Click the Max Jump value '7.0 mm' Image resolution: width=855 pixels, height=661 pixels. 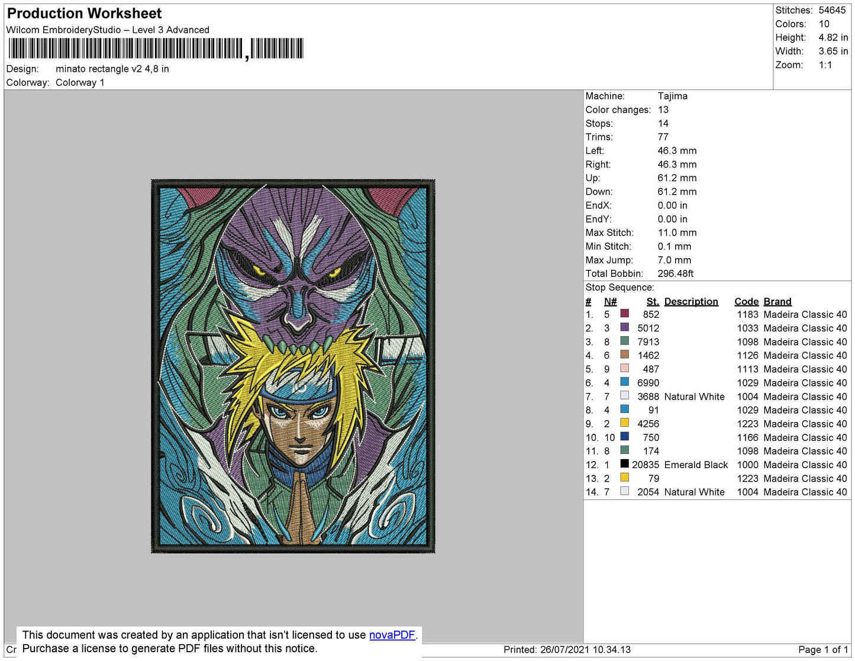[675, 260]
